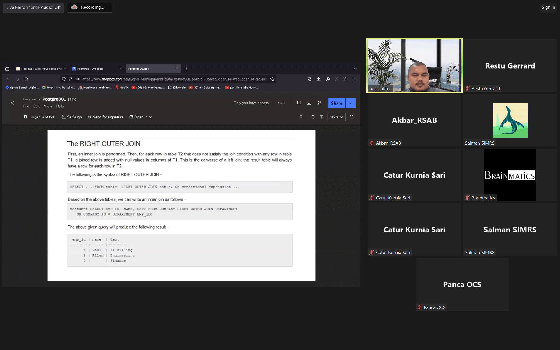Viewport: 560px width, 350px height.
Task: Reload the page with refresh icon
Action: [x=26, y=79]
